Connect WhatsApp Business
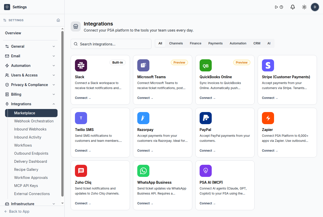This screenshot has width=323, height=217. point(145,203)
